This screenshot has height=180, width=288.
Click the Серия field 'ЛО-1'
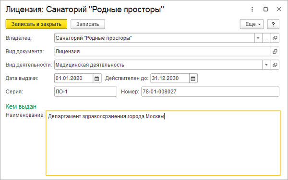(x=85, y=91)
